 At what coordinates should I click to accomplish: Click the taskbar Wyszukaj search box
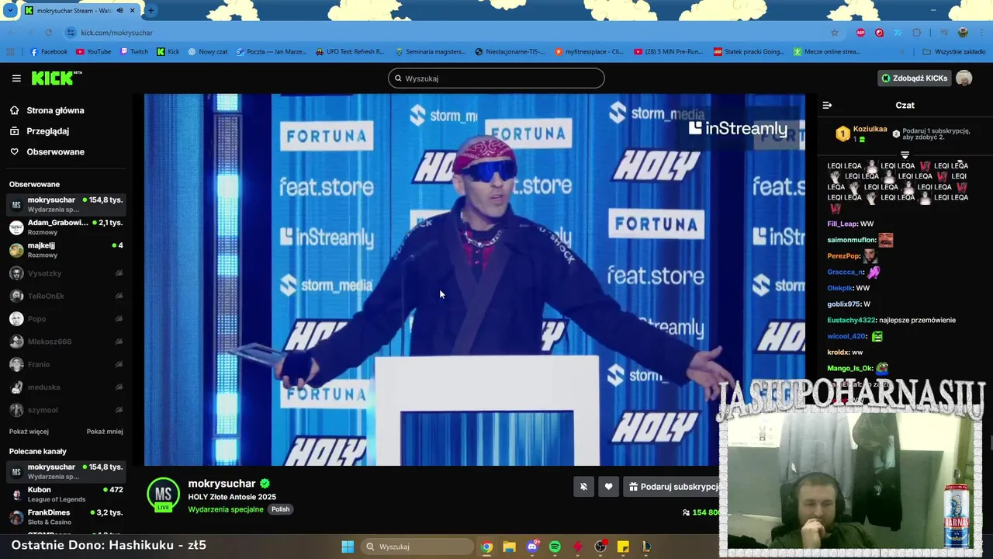[418, 547]
